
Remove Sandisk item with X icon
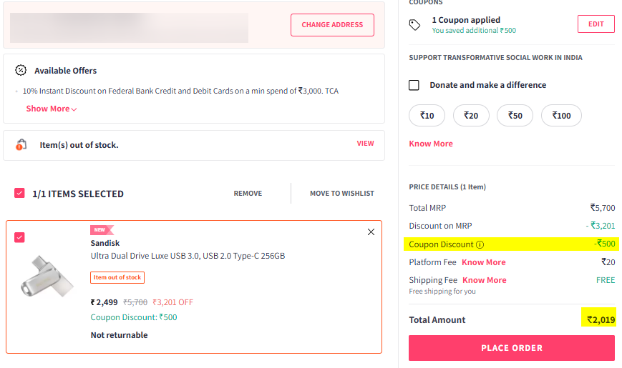371,232
